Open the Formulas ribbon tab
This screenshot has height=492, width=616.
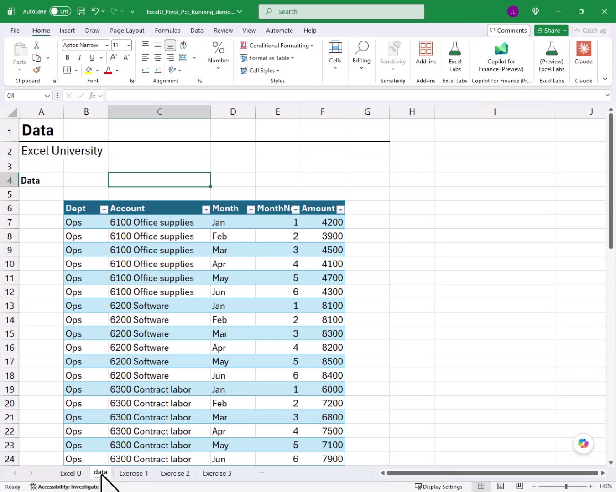click(x=167, y=31)
